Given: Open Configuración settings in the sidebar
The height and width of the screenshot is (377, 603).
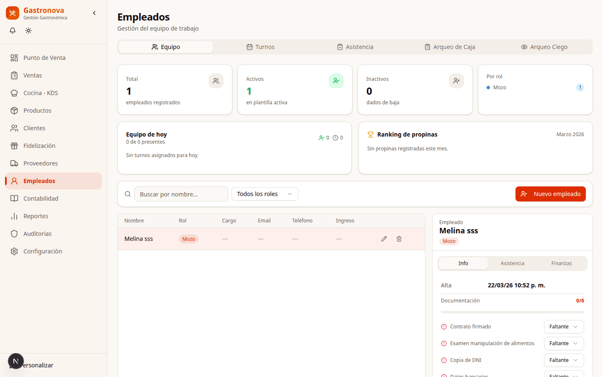Looking at the screenshot, I should tap(42, 251).
